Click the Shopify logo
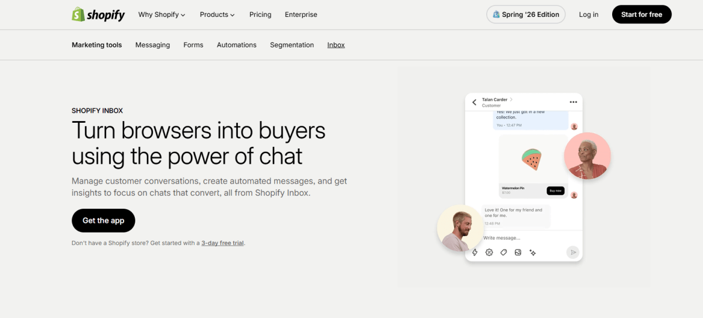Image resolution: width=703 pixels, height=318 pixels. pos(98,15)
